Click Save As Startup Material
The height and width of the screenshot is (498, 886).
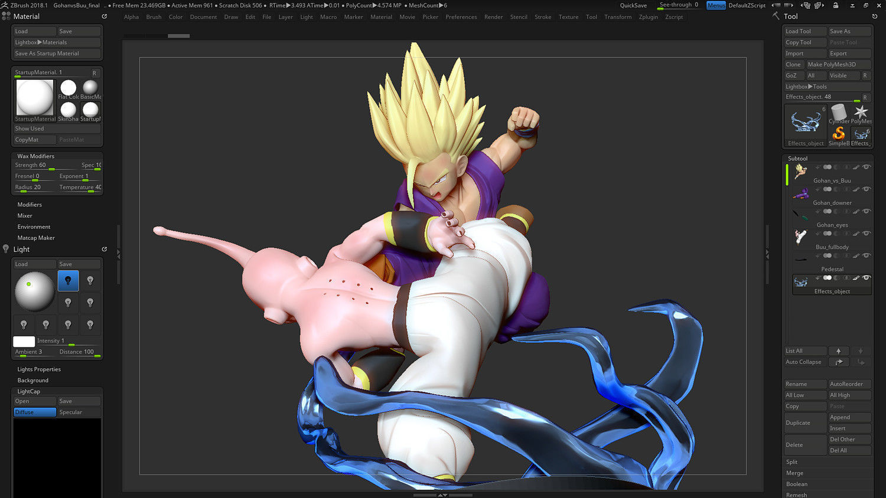57,53
